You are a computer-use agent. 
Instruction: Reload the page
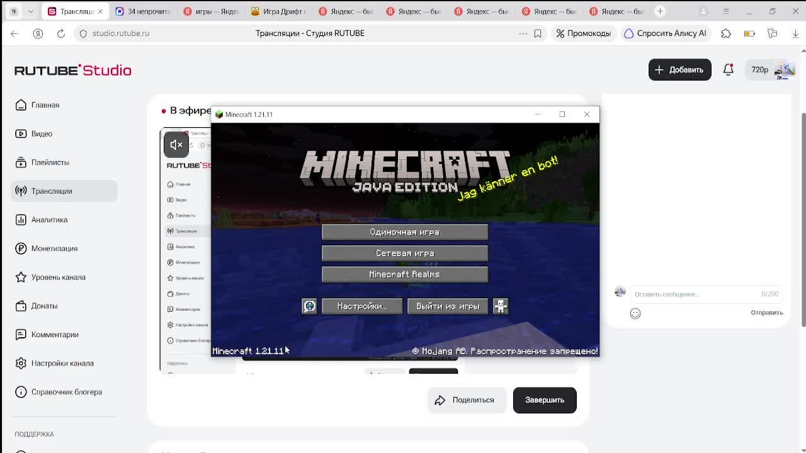pos(61,33)
